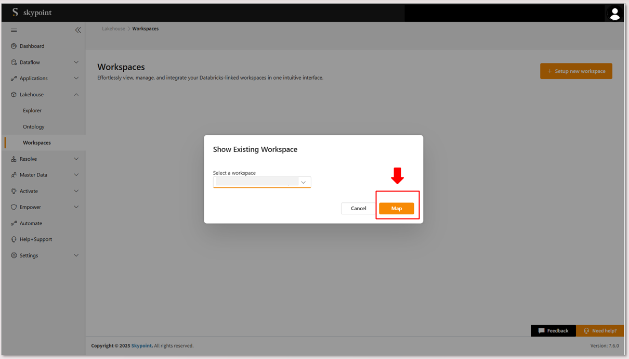Open the Select a workspace dropdown
This screenshot has height=359, width=629.
tap(261, 182)
